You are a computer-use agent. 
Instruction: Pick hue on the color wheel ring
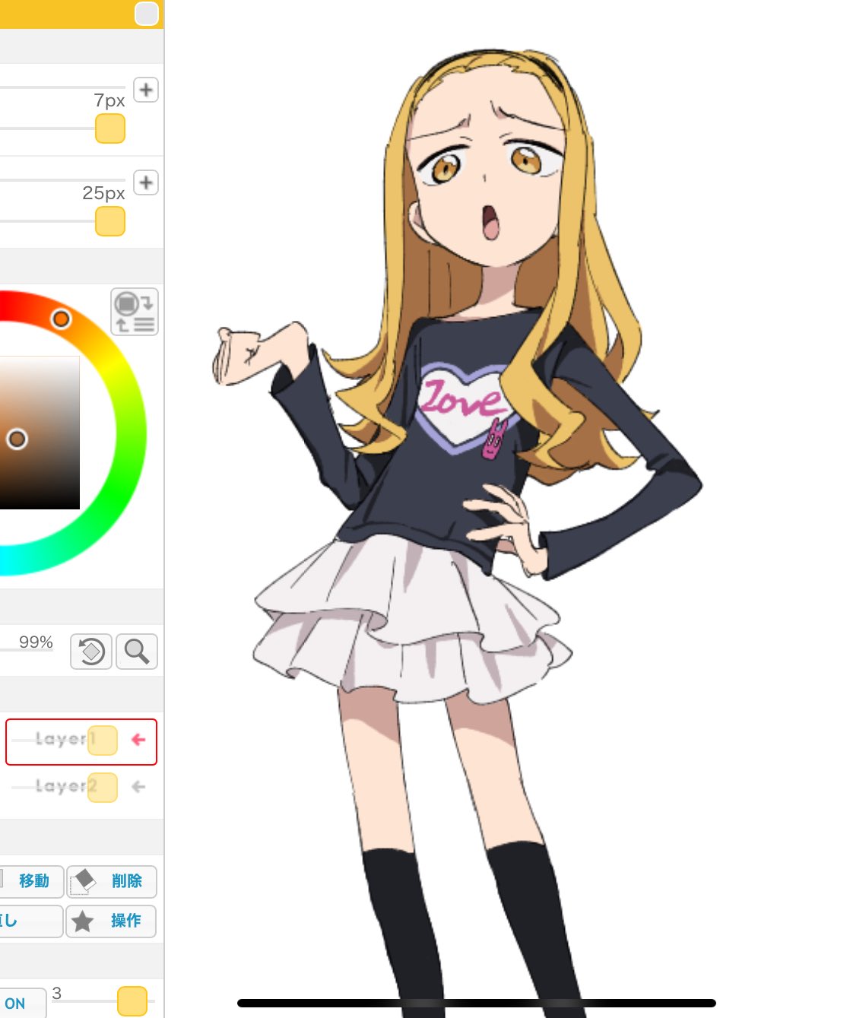[61, 319]
